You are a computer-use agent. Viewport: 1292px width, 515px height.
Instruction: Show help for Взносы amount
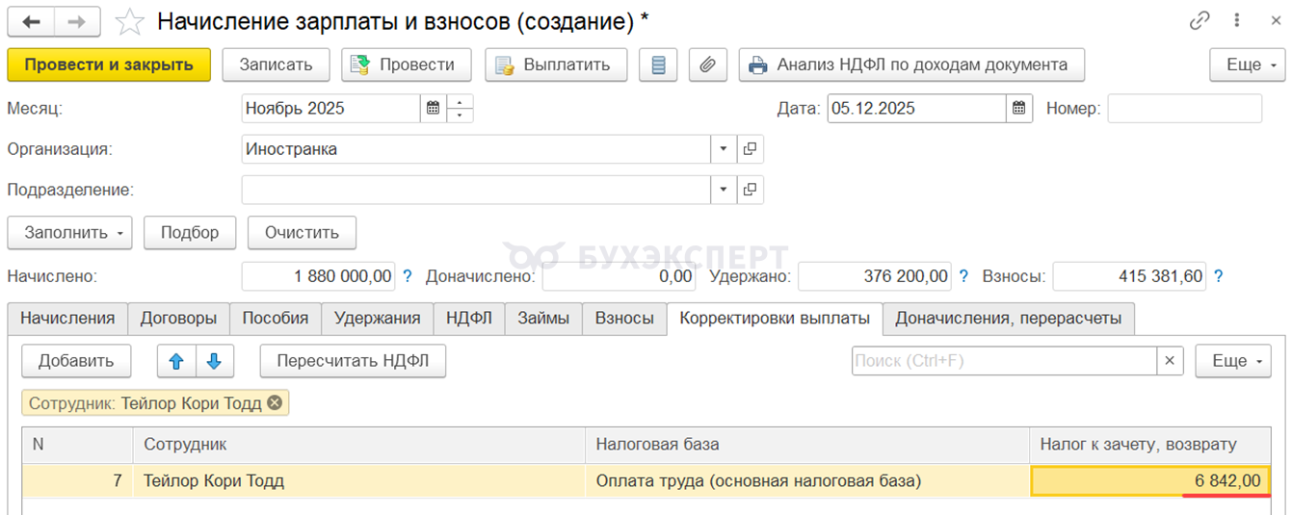1218,276
